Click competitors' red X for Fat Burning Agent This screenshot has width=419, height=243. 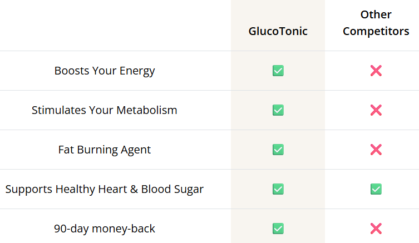(376, 150)
